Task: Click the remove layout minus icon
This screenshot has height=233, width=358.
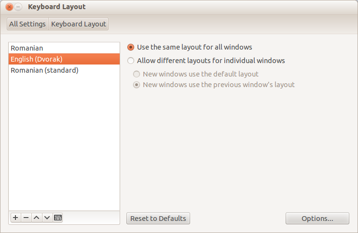Action: (x=26, y=218)
